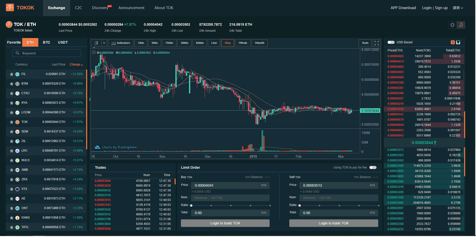Click the BTM coin icon

tap(17, 84)
